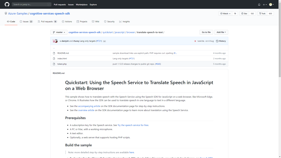This screenshot has height=158, width=281.
Task: Click the failed status X icon
Action: 195,41
